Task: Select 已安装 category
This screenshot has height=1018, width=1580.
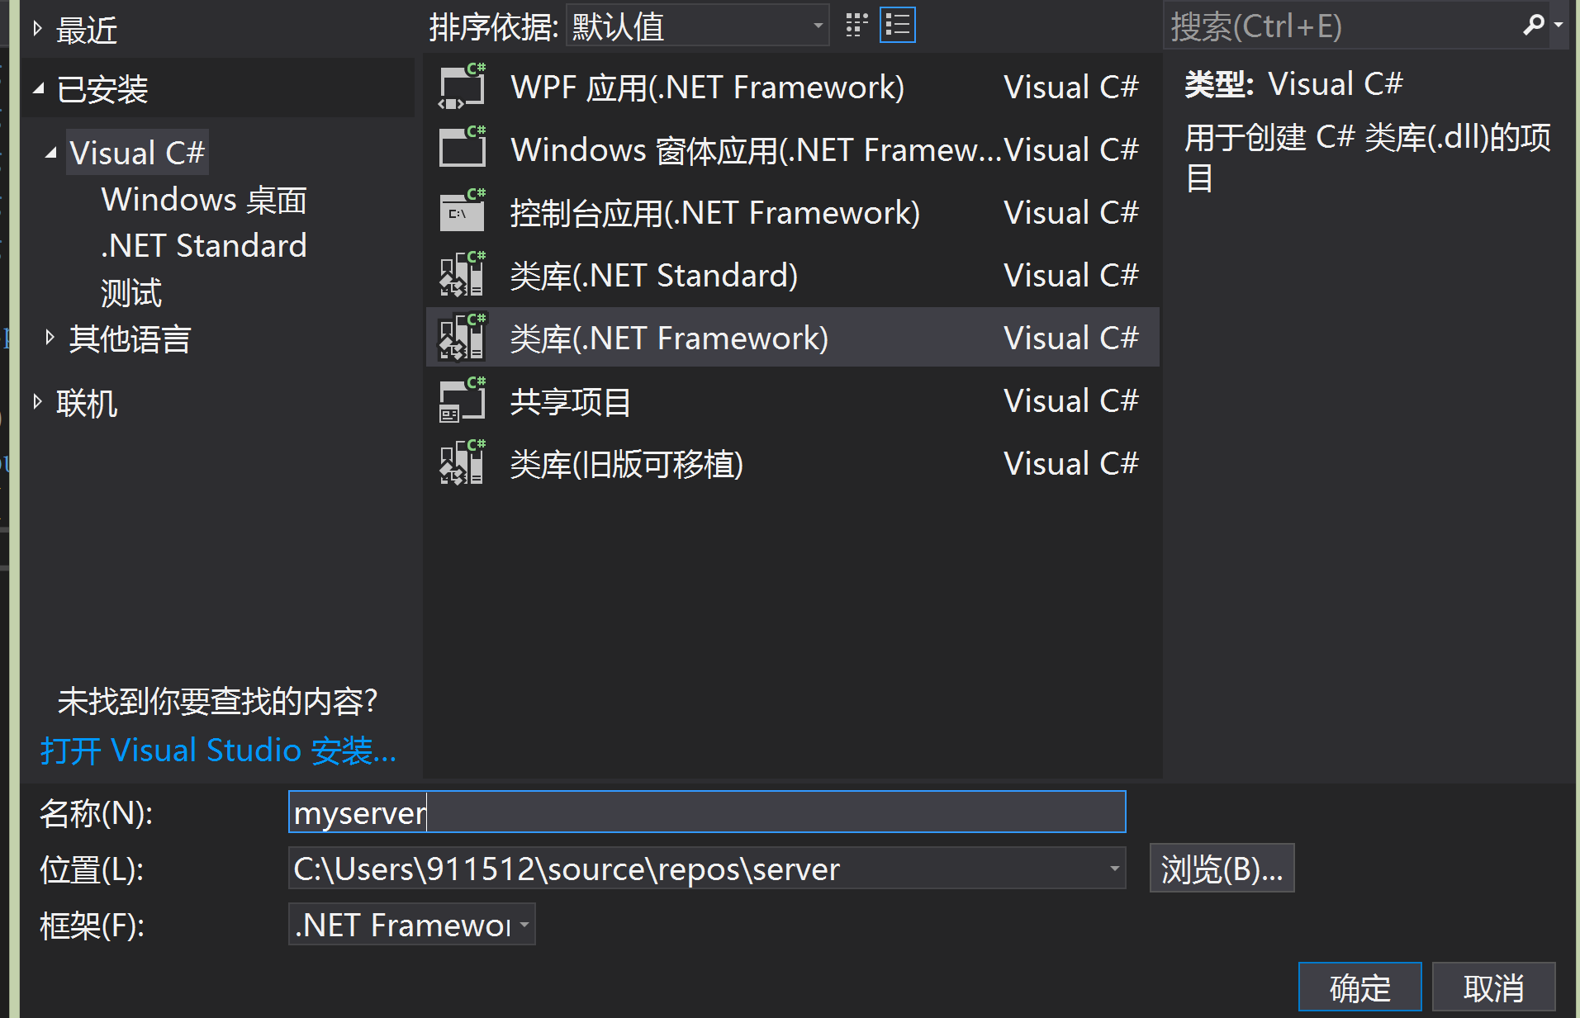Action: pyautogui.click(x=102, y=89)
